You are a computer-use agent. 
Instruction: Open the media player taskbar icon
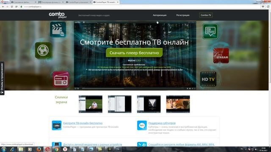30,149
